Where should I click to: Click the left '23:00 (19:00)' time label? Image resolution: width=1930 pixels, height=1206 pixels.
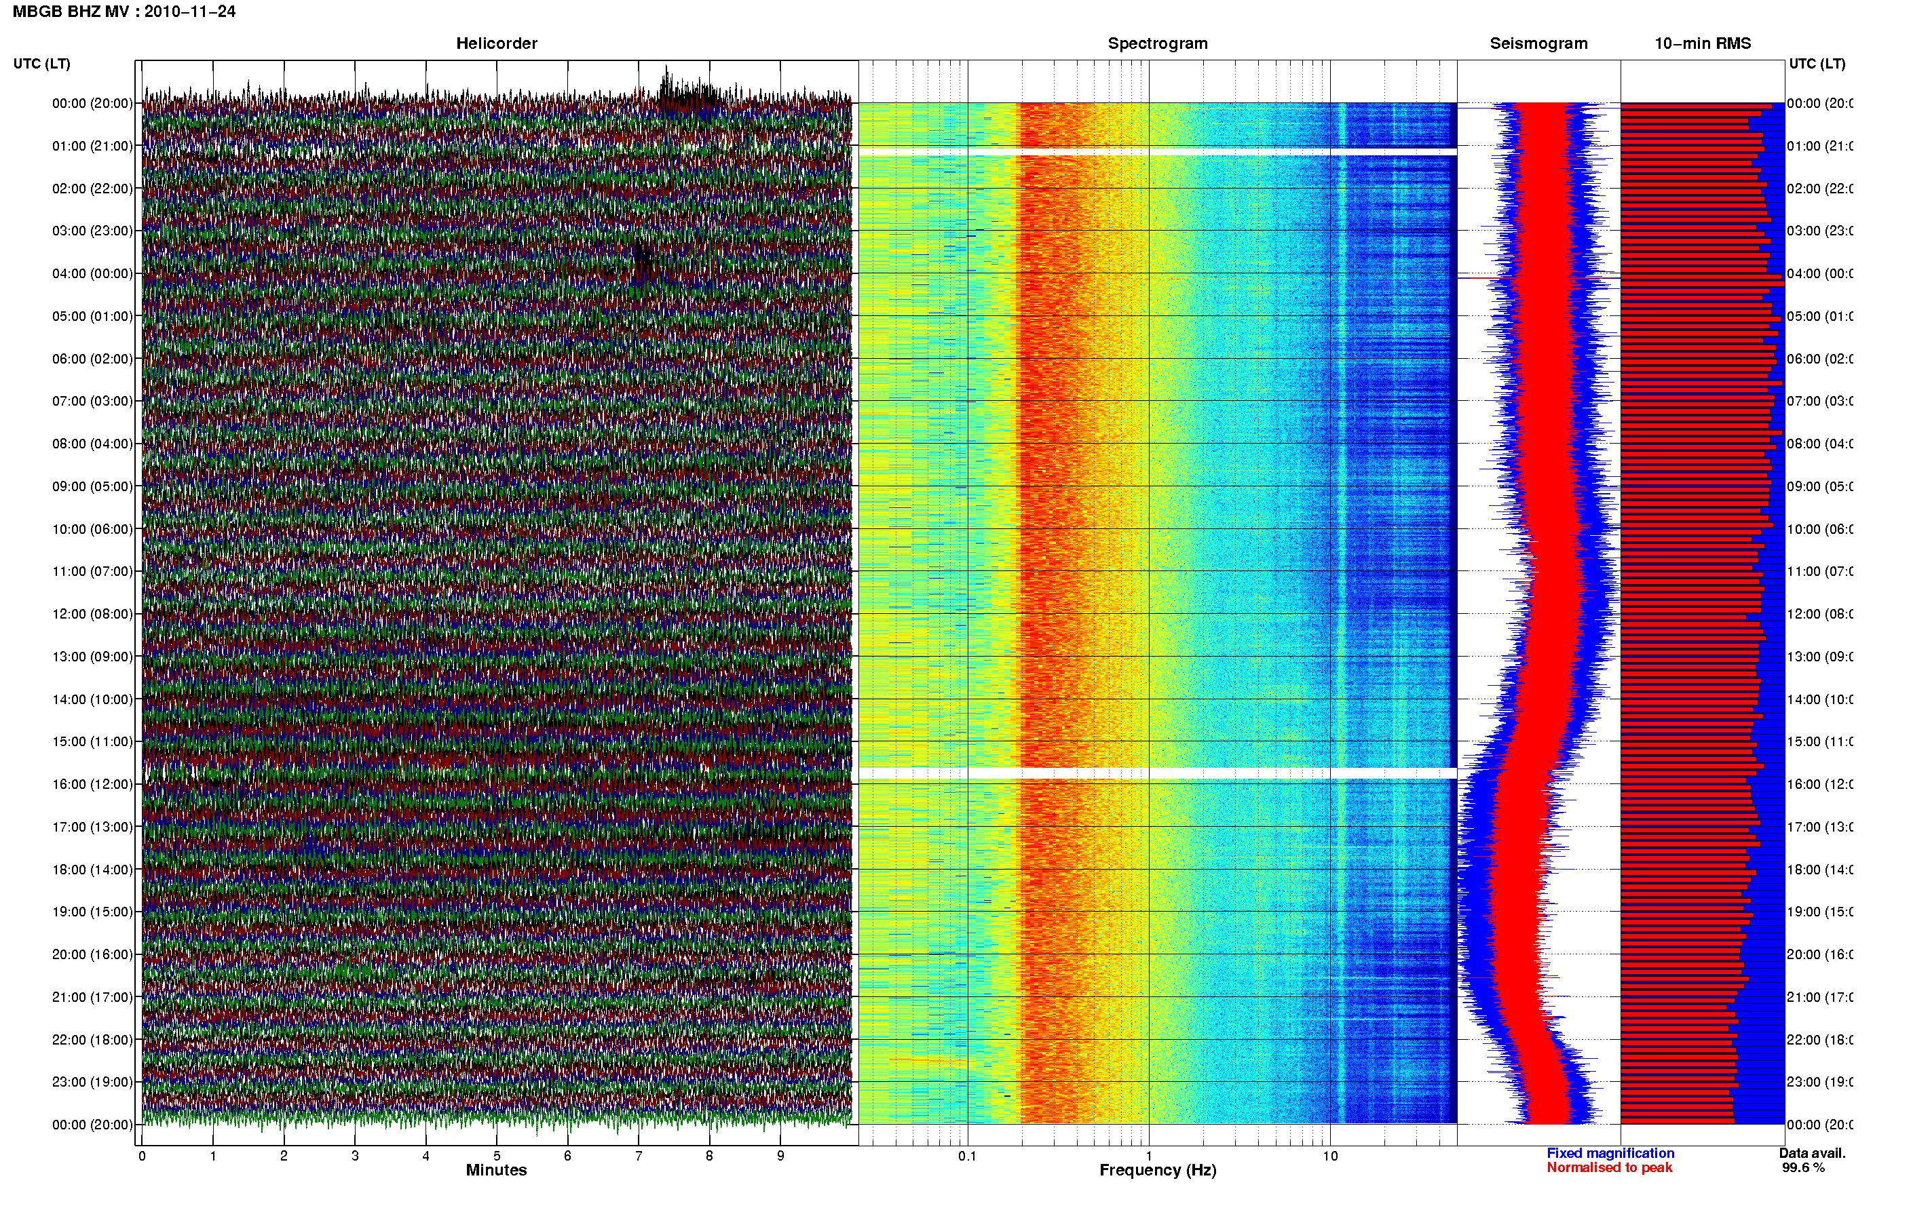[x=92, y=1082]
